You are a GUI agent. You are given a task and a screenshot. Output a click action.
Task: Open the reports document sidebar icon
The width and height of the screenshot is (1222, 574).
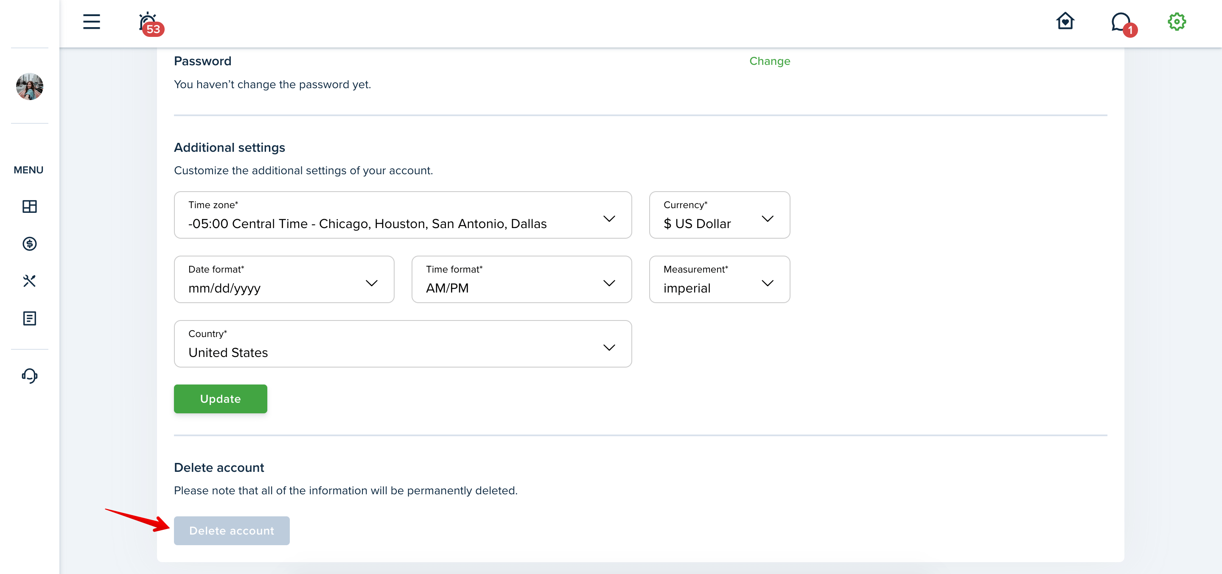29,318
